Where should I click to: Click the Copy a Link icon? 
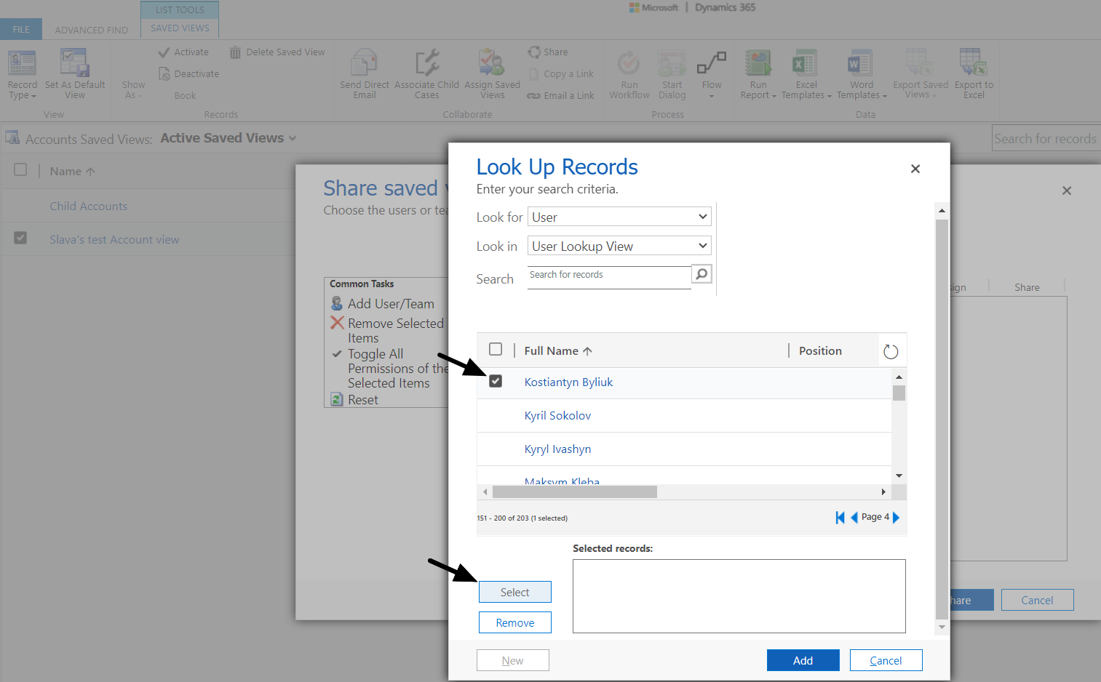(534, 74)
